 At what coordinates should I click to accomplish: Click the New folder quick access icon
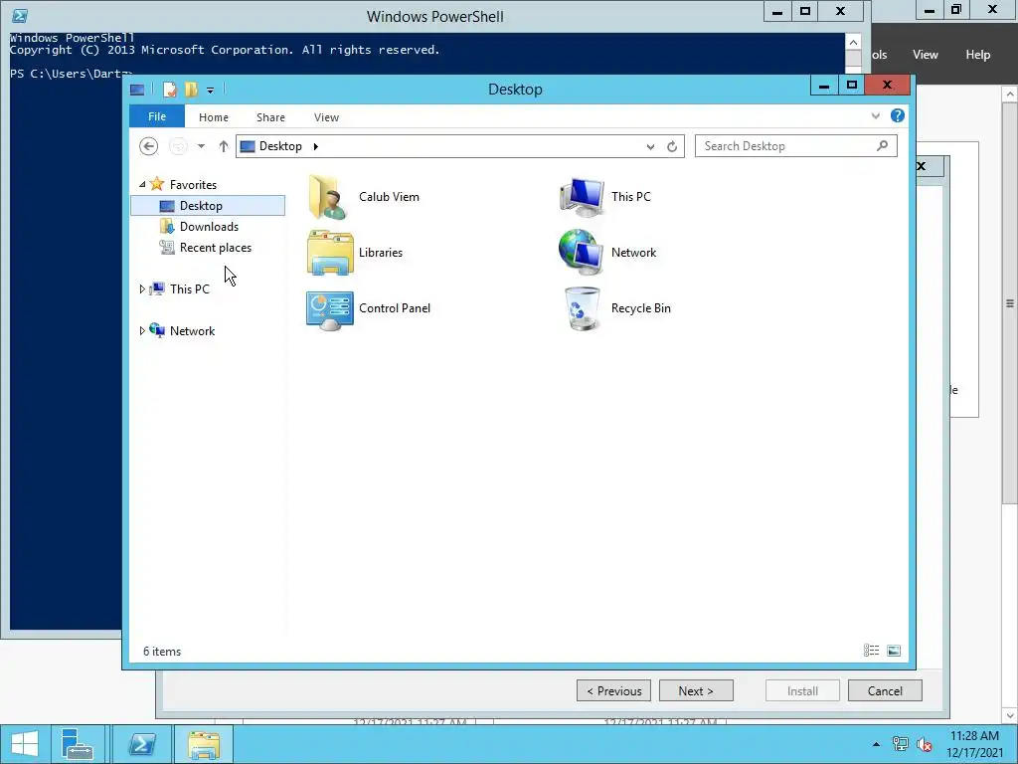click(x=191, y=90)
